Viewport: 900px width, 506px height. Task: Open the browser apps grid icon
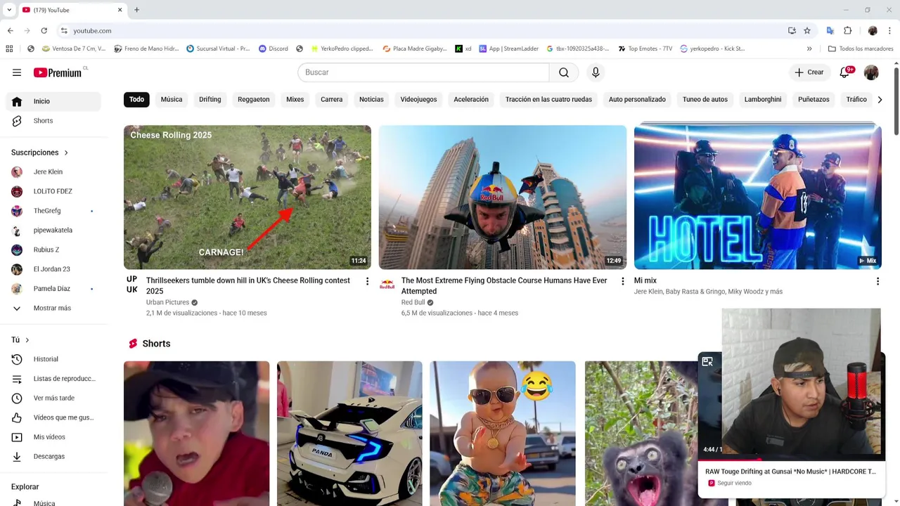[x=9, y=48]
